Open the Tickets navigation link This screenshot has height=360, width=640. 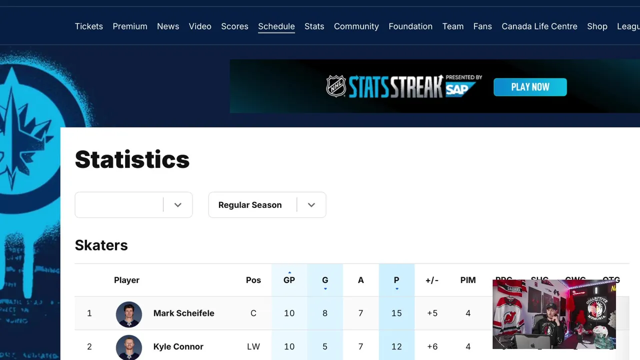pyautogui.click(x=89, y=26)
